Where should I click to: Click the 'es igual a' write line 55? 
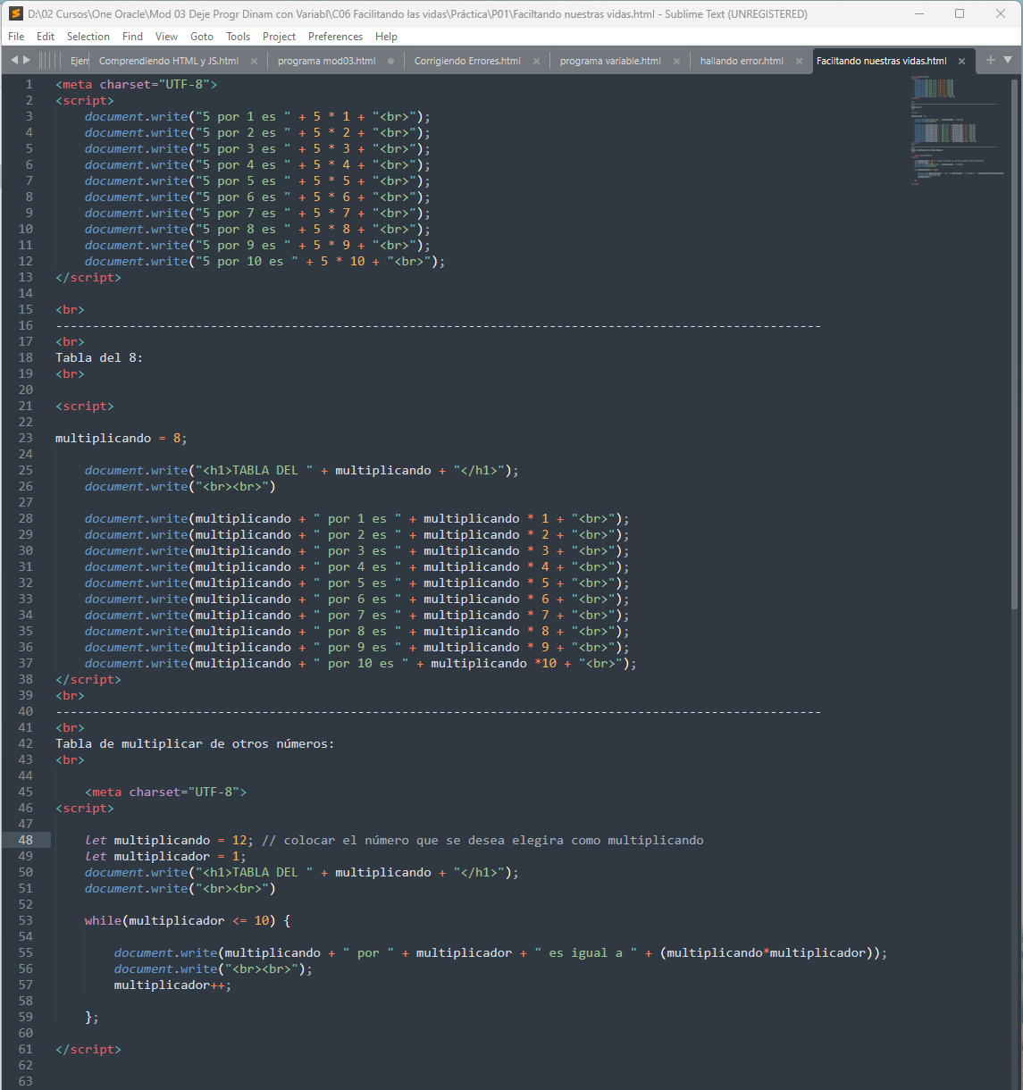pos(501,952)
